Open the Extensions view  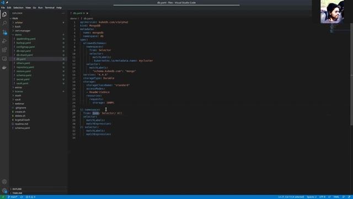coord(4,50)
